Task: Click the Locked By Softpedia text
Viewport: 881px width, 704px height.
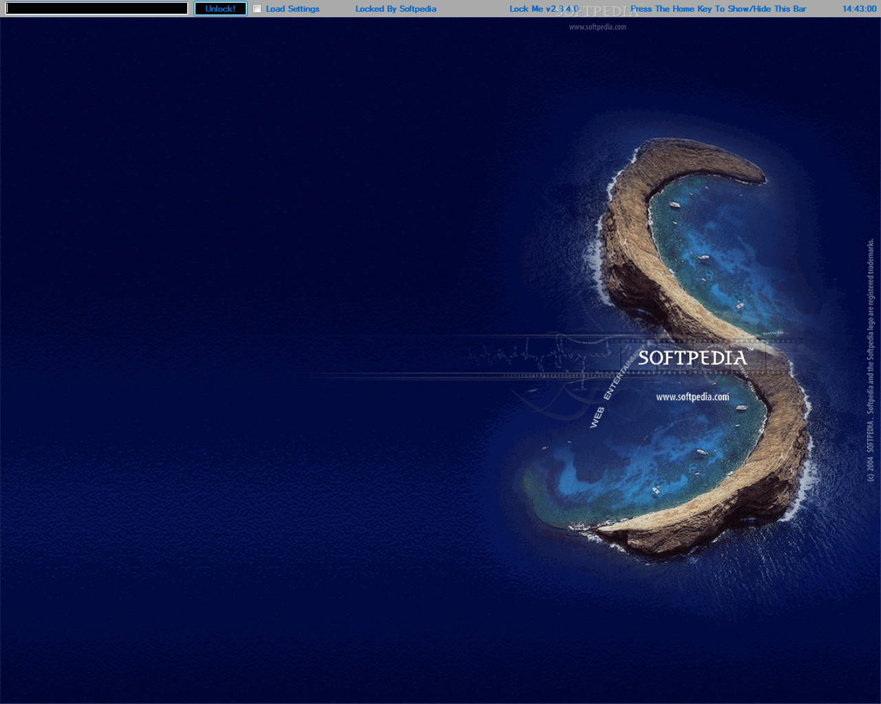Action: (396, 9)
